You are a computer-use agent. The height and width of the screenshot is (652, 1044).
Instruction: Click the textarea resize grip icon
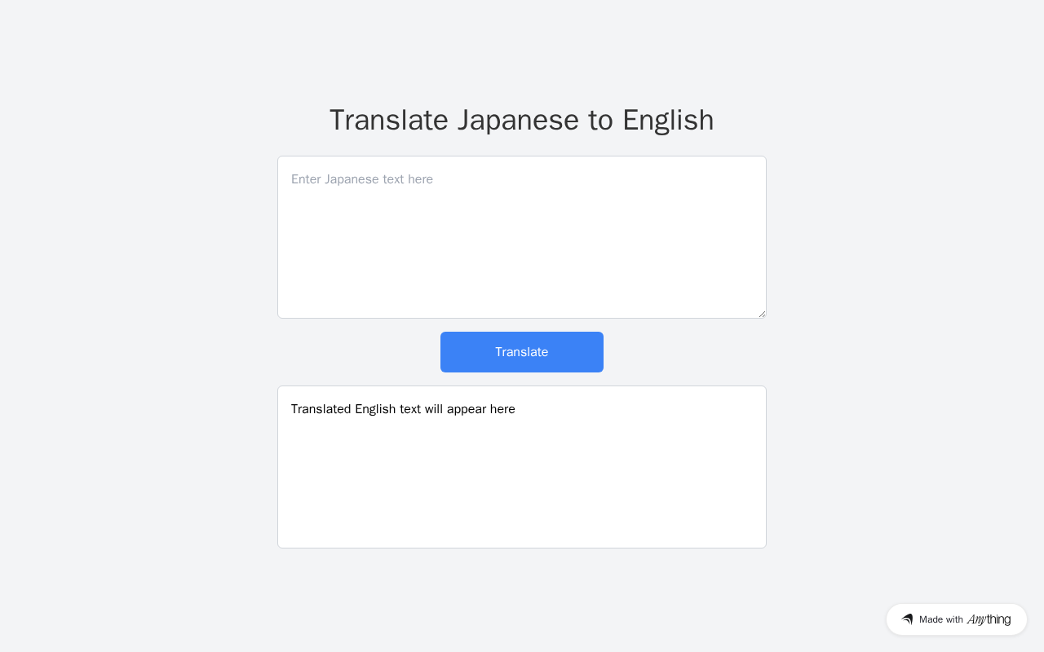(762, 314)
